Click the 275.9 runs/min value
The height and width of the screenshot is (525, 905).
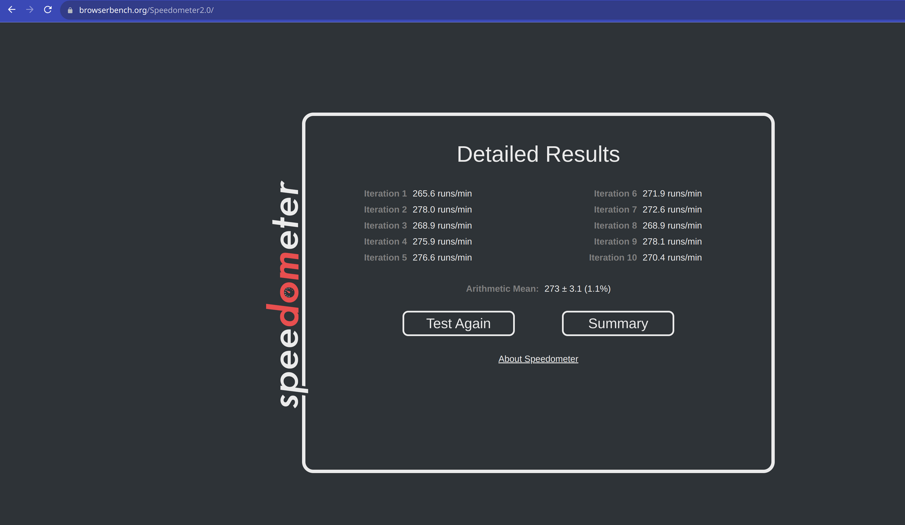pos(442,242)
